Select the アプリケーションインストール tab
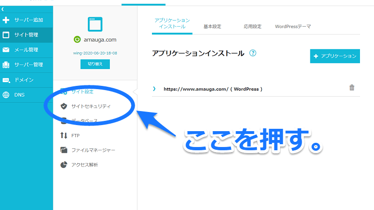Viewport: 374px width, 210px height. [172, 24]
